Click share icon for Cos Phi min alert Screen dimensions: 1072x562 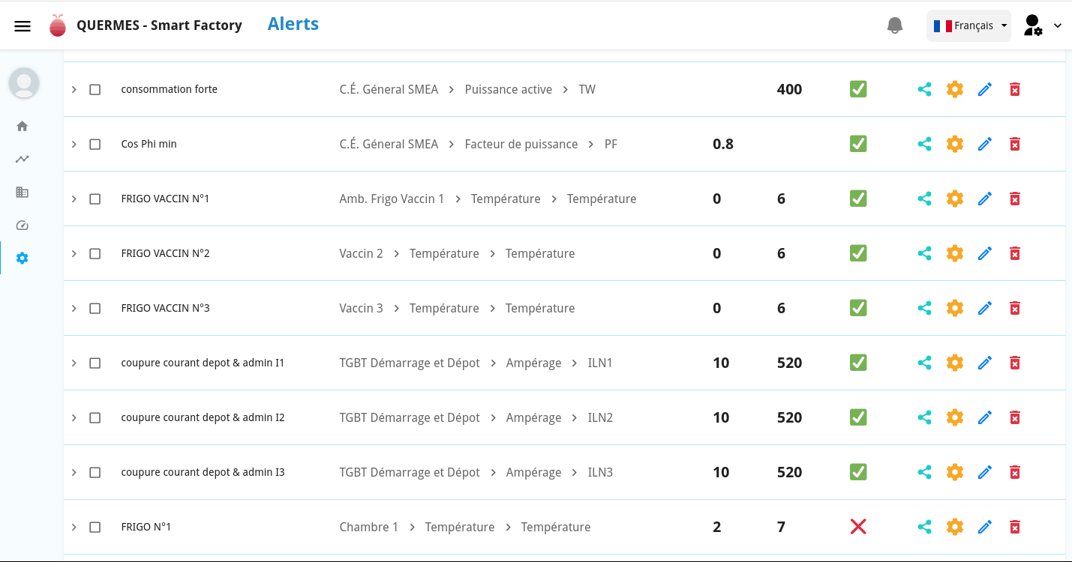click(924, 144)
